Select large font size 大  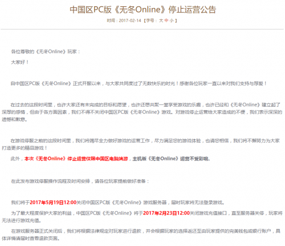[x=161, y=21]
